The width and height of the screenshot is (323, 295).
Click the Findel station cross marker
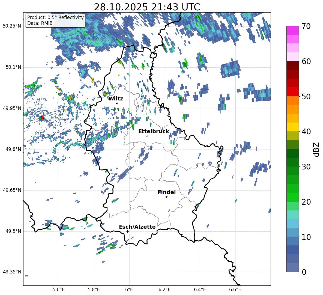pyautogui.click(x=166, y=197)
